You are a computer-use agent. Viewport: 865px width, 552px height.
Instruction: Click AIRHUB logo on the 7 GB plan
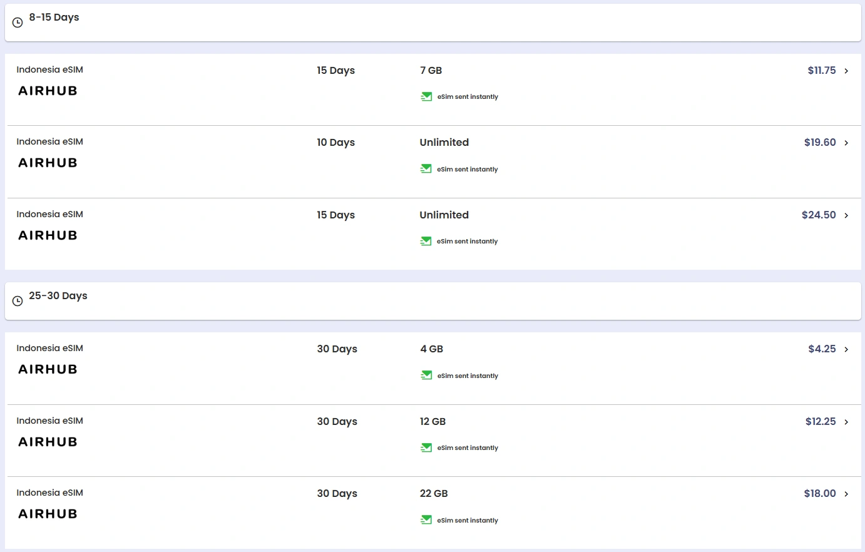coord(48,91)
